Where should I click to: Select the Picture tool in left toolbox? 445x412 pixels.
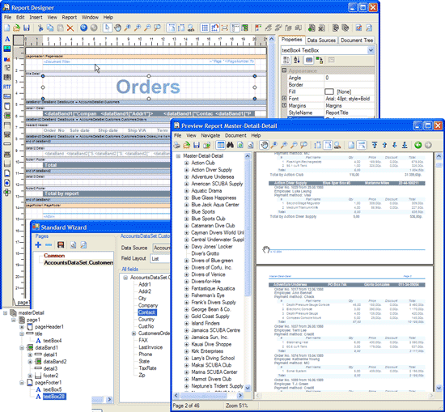(x=7, y=49)
